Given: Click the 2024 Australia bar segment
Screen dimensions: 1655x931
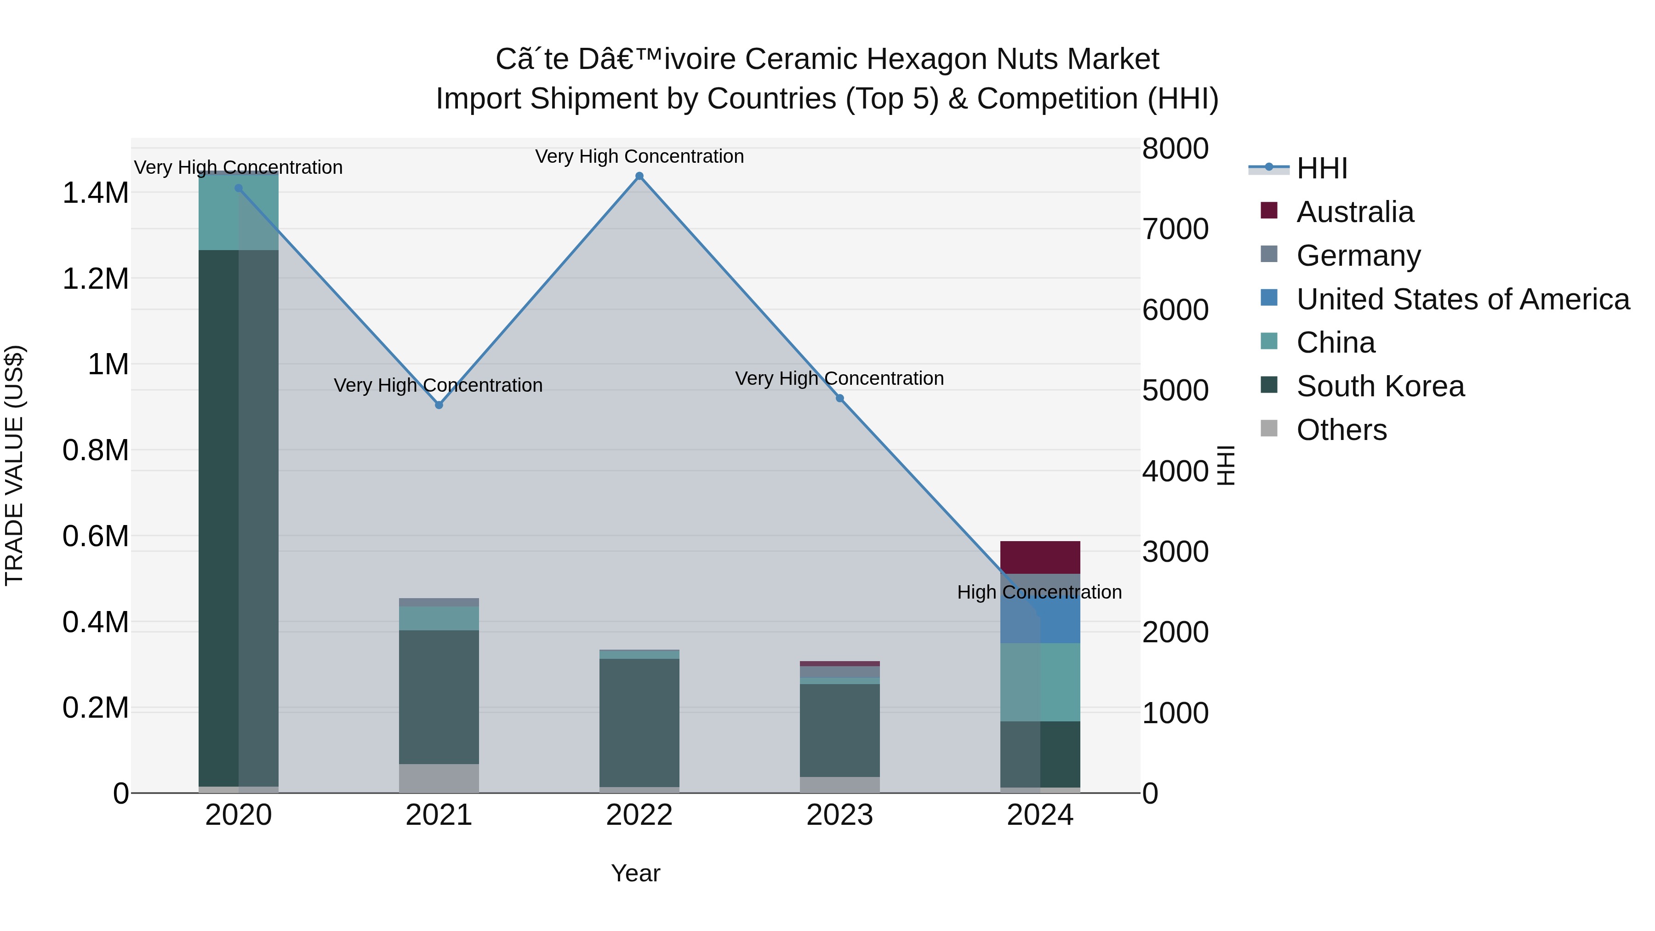Looking at the screenshot, I should pyautogui.click(x=1040, y=557).
